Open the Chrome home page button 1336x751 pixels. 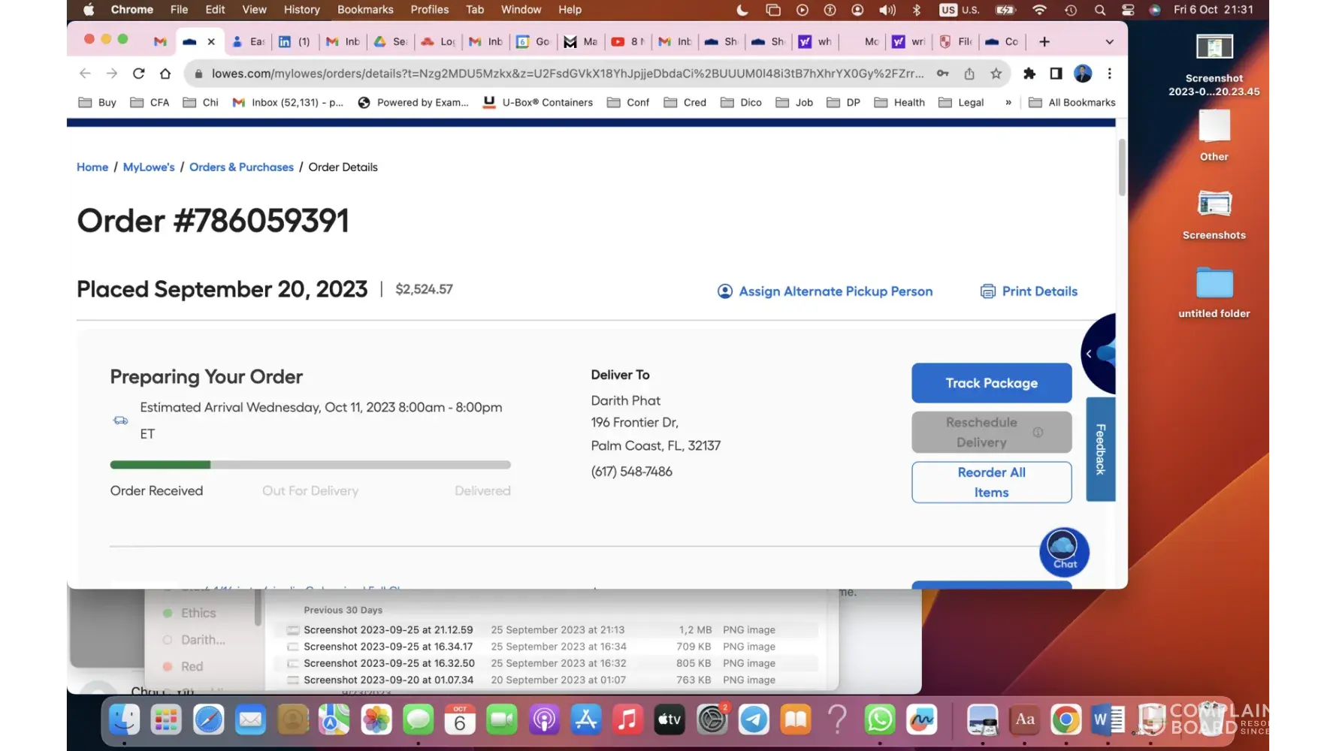[165, 74]
